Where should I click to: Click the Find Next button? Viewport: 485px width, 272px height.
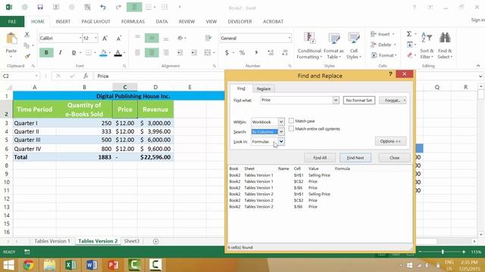click(355, 158)
